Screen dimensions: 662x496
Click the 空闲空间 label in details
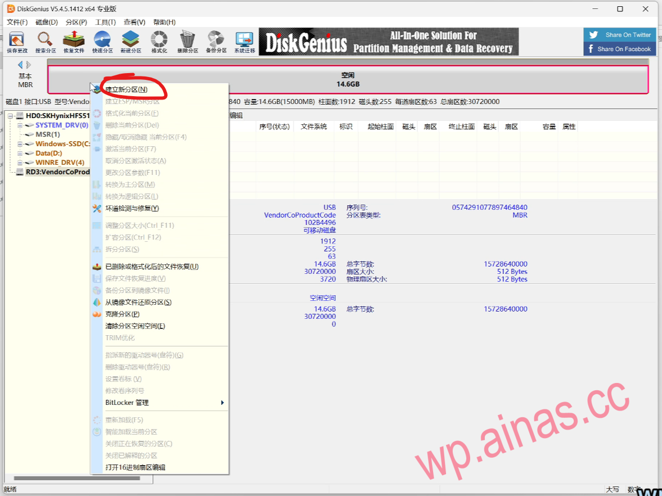pos(322,298)
